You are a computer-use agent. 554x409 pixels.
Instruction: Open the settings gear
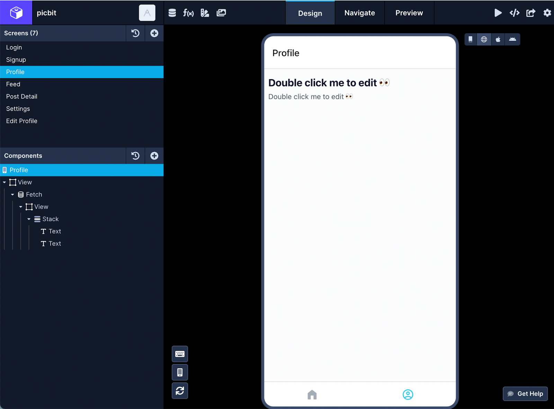[547, 13]
